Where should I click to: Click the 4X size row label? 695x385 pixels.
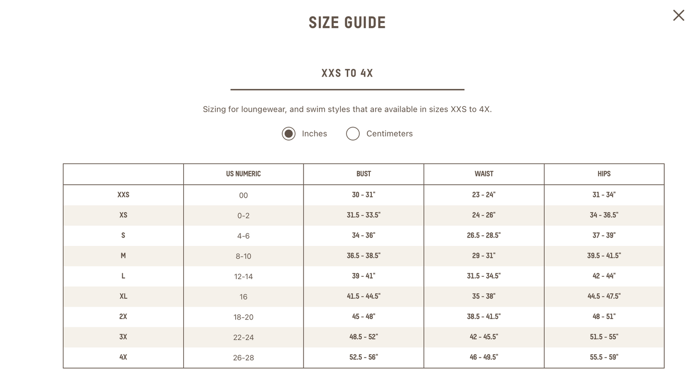click(123, 357)
